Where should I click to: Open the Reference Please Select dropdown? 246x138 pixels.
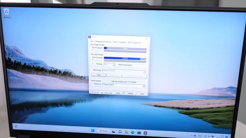[x=124, y=85]
